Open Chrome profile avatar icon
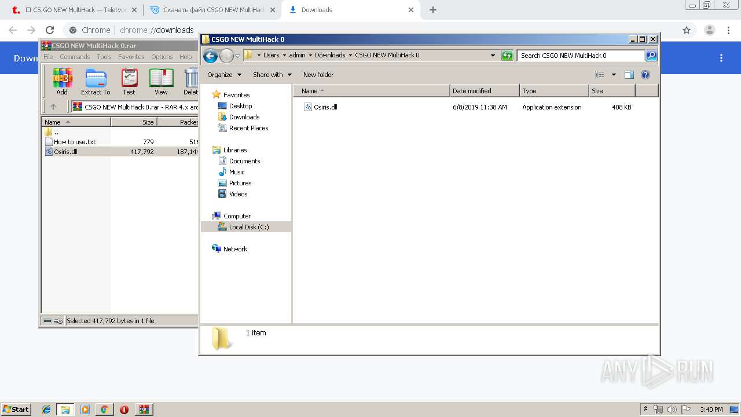This screenshot has width=741, height=417. 710,30
